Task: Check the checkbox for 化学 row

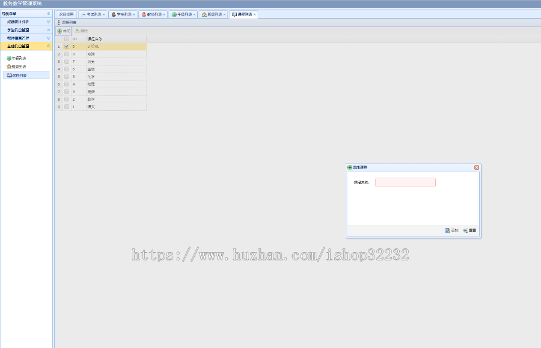Action: click(x=67, y=76)
